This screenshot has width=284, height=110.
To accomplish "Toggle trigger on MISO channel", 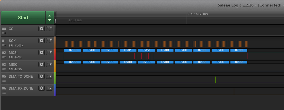I will click(x=49, y=64).
